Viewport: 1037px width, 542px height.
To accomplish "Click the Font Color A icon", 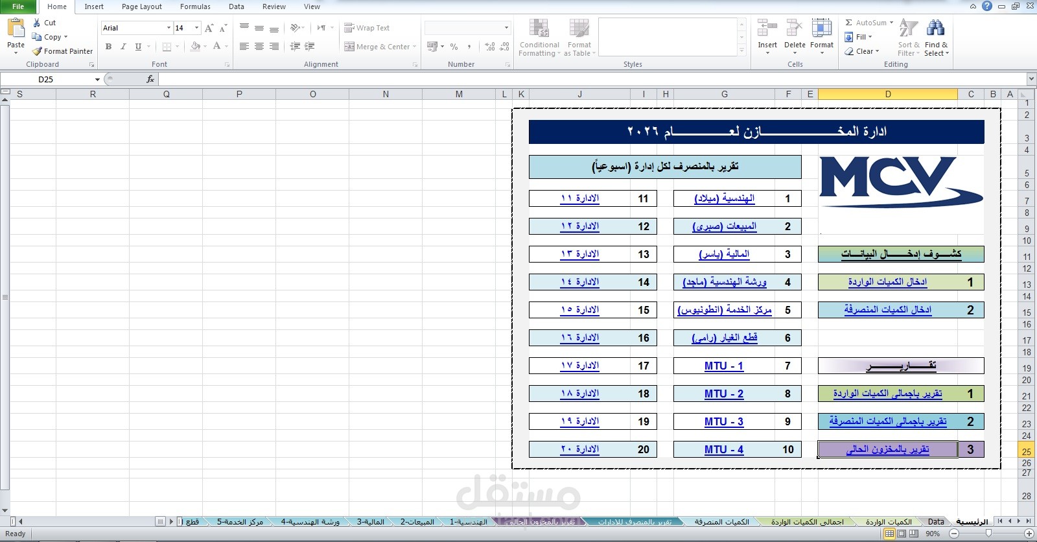I will (x=216, y=47).
